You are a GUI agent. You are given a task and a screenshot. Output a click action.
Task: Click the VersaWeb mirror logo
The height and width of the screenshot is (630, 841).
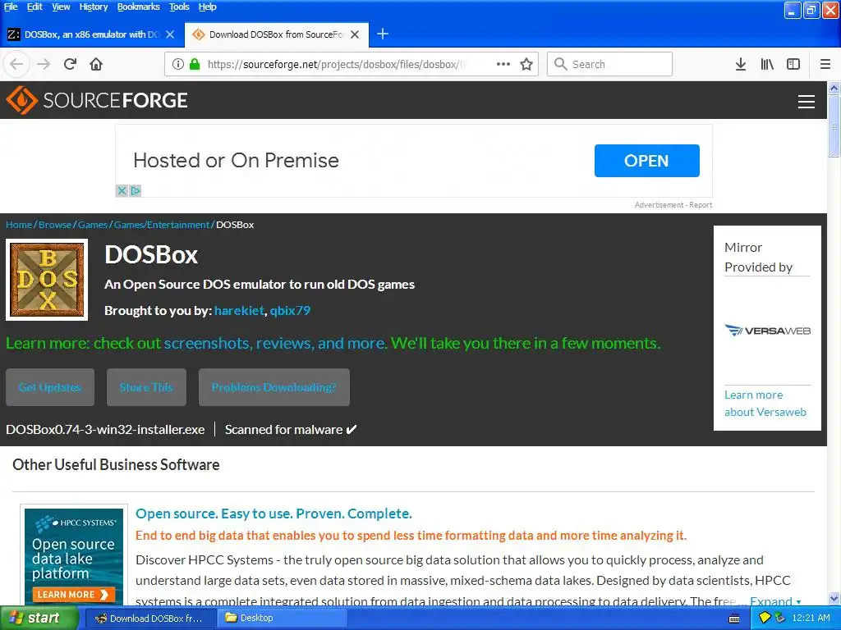pos(768,331)
